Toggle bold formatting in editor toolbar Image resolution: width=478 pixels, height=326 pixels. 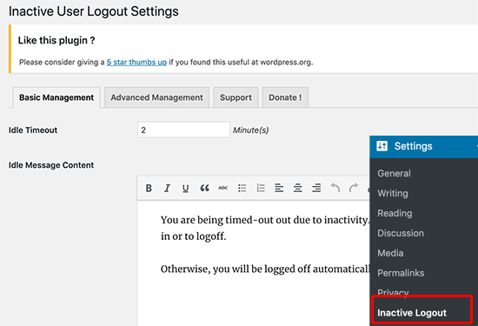149,188
